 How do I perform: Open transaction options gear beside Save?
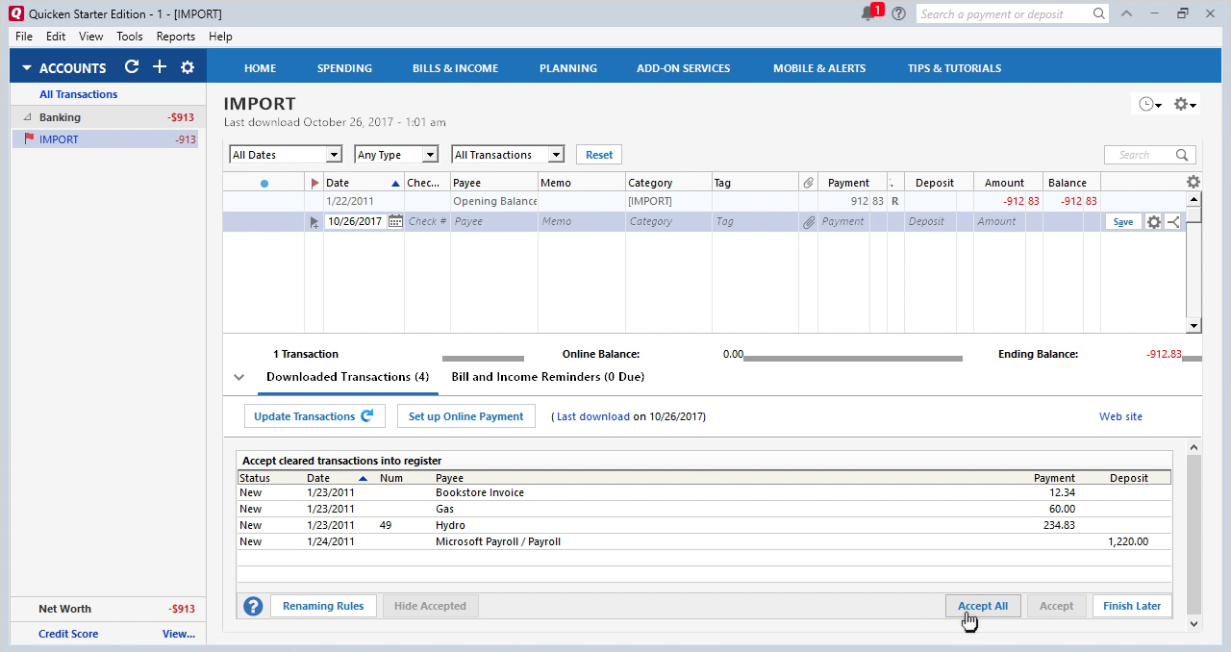coord(1154,221)
